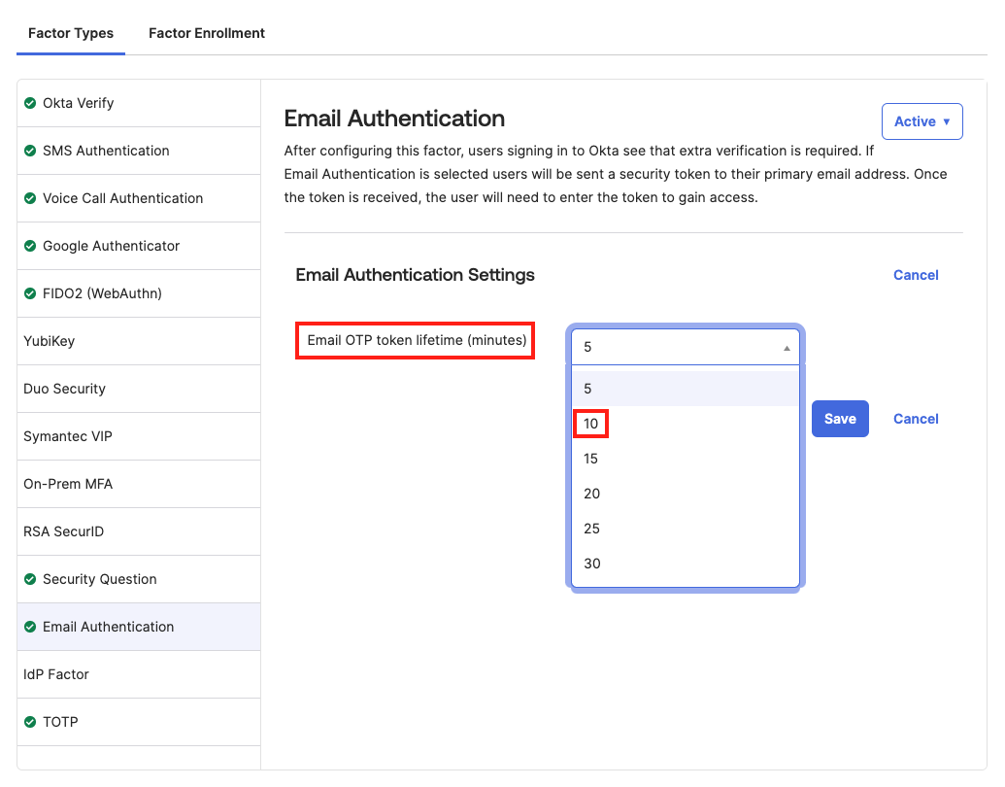Screen dimensions: 1005x787
Task: Click the checkmark icon next to Google Authenticator
Action: (x=28, y=246)
